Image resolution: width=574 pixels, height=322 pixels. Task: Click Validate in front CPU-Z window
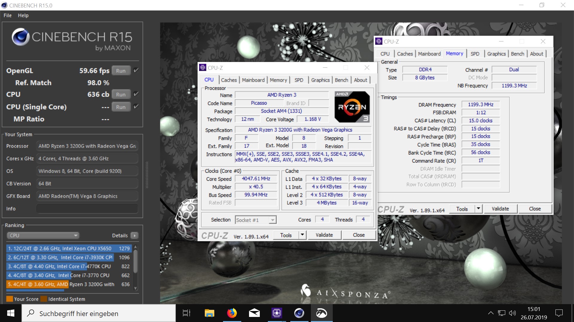324,235
